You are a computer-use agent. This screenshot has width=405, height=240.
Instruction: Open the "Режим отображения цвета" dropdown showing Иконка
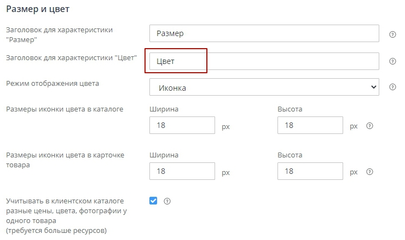tap(264, 87)
